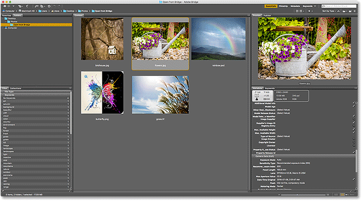
Task: Select the butterfly.png thumbnail
Action: click(x=102, y=92)
